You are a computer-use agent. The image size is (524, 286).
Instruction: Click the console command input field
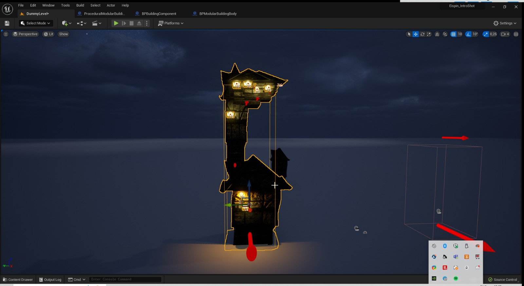125,279
